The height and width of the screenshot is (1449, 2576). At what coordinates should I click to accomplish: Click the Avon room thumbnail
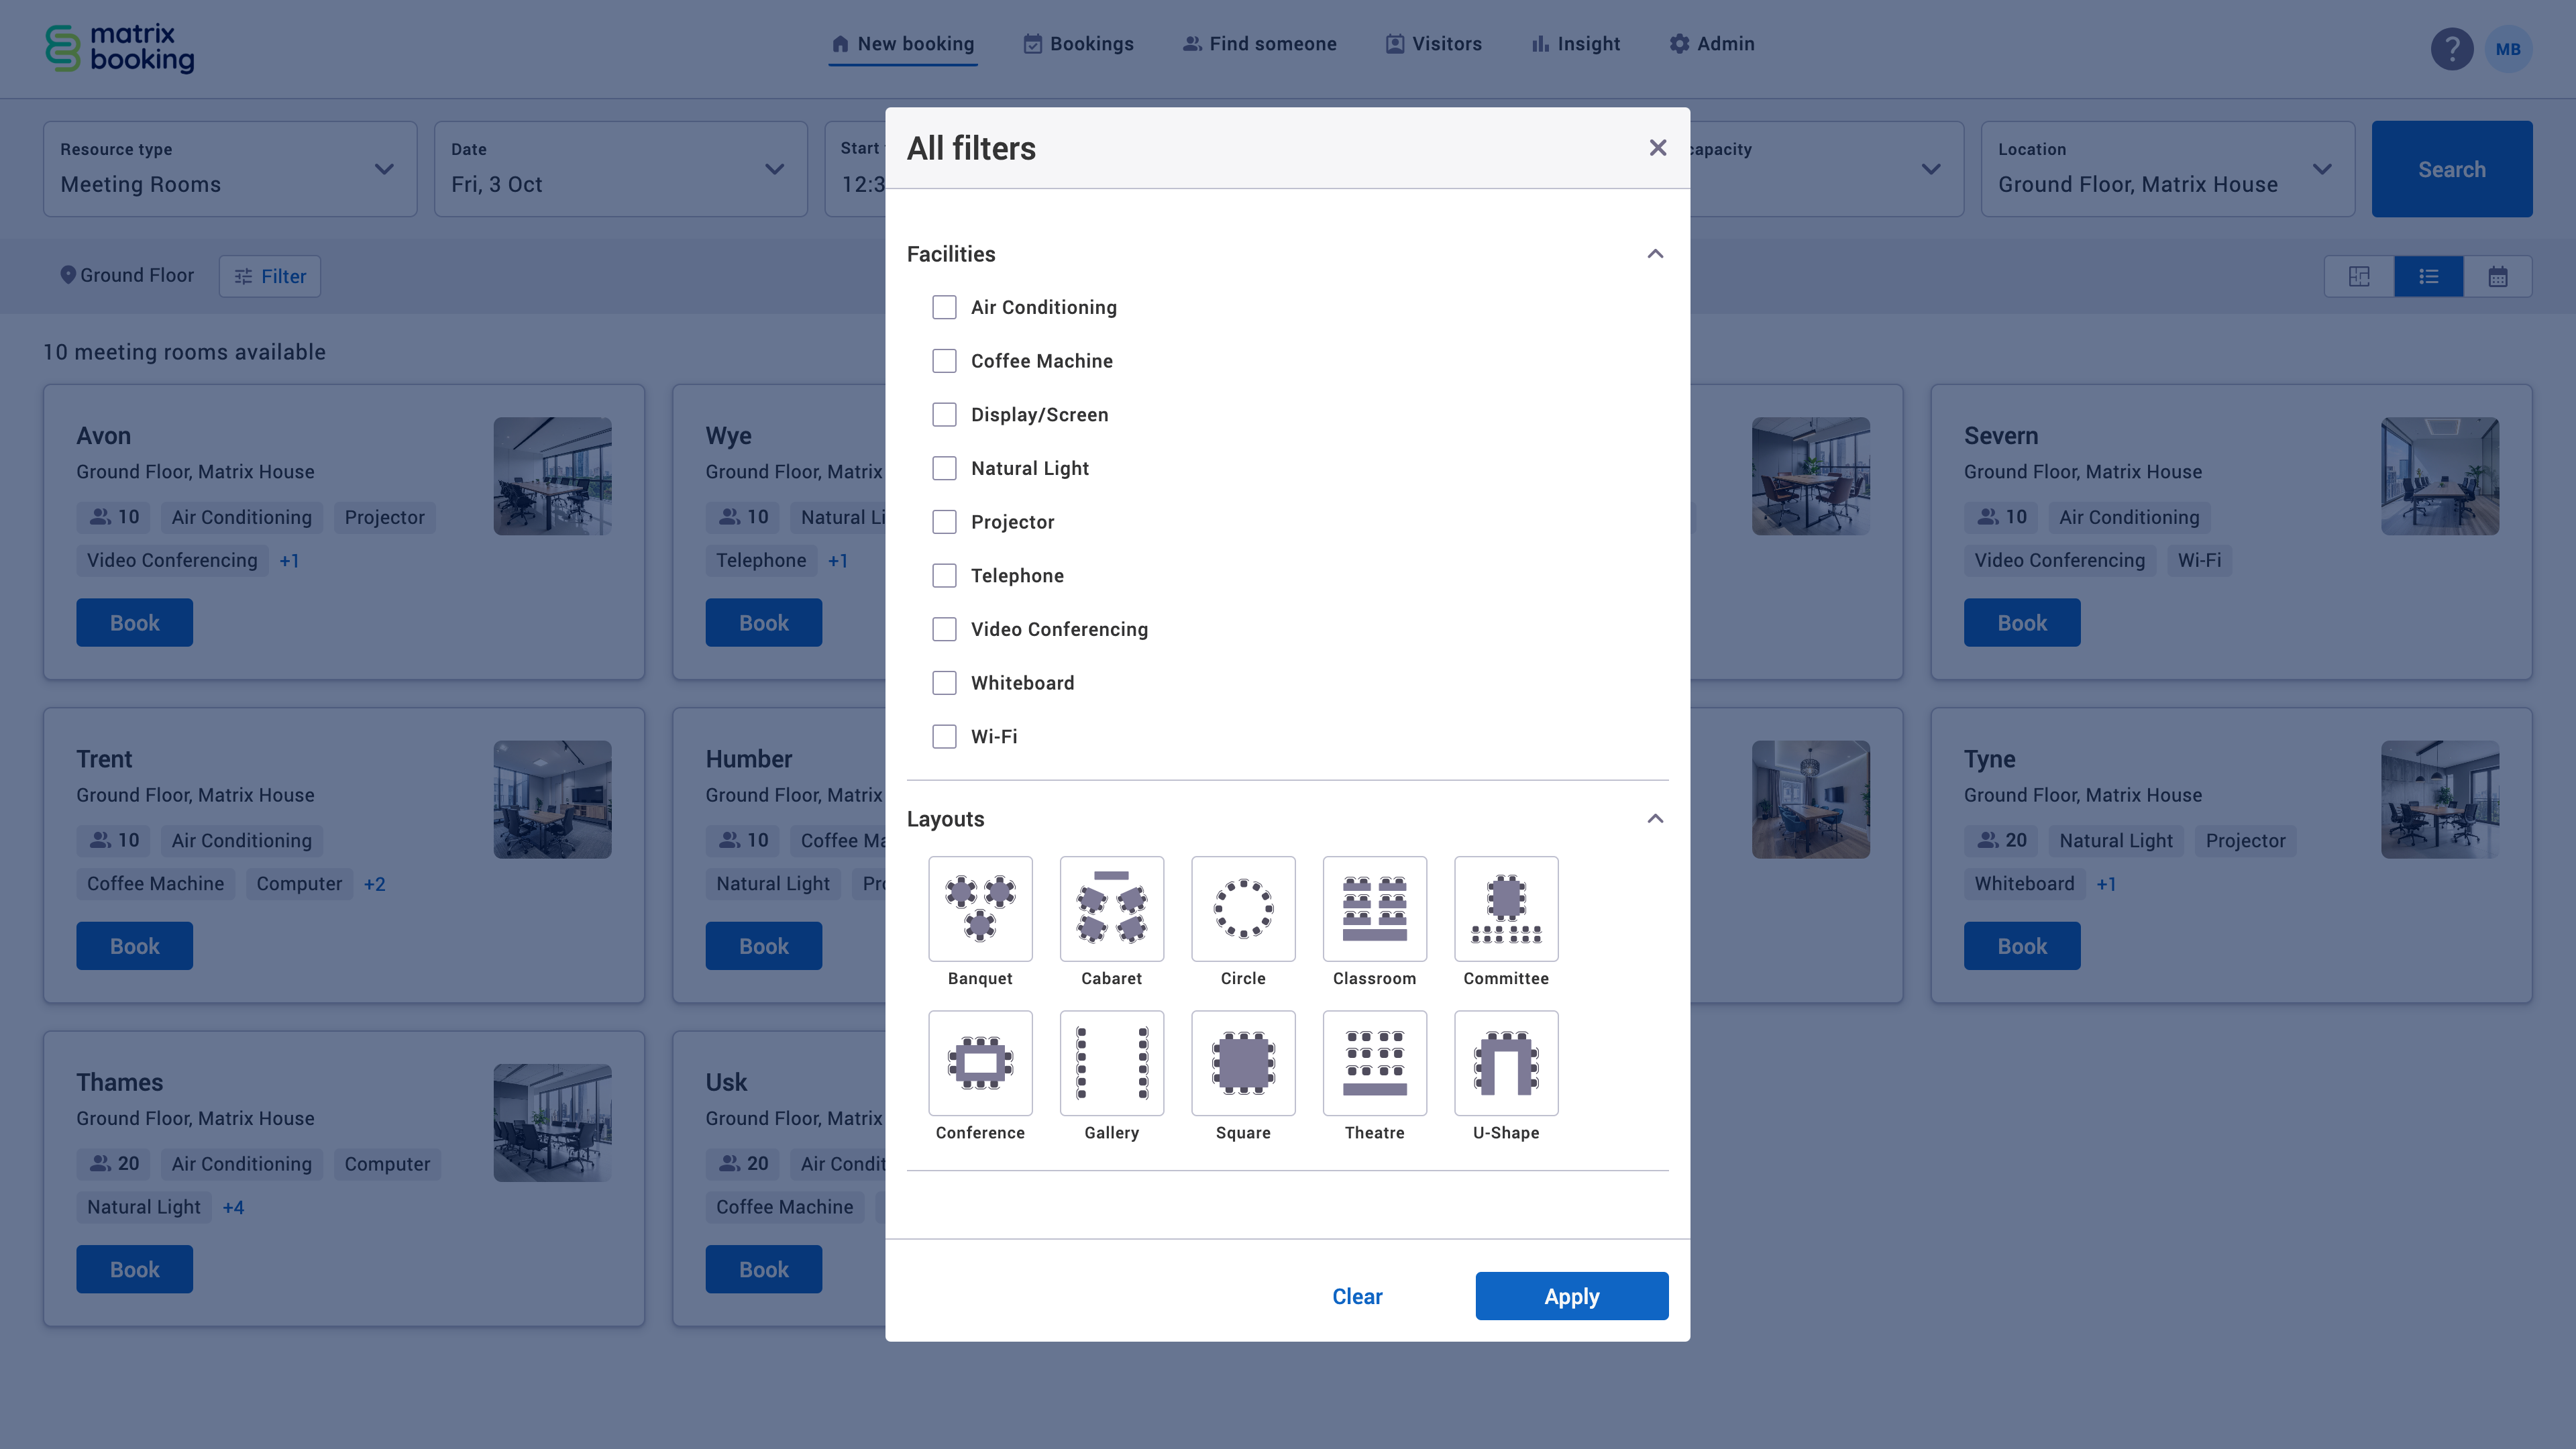point(552,476)
